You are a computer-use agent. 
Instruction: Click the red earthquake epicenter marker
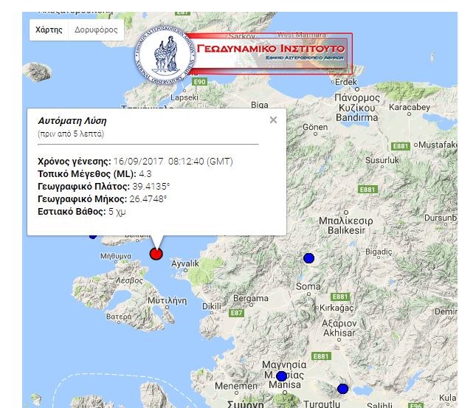[156, 254]
